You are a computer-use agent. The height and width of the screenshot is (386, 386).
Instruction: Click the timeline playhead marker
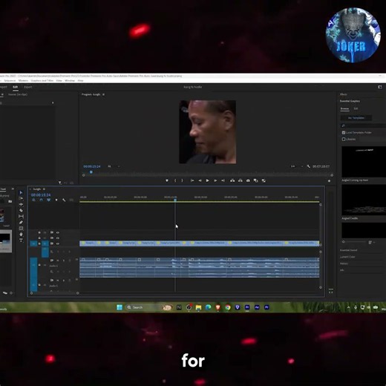[x=175, y=200]
